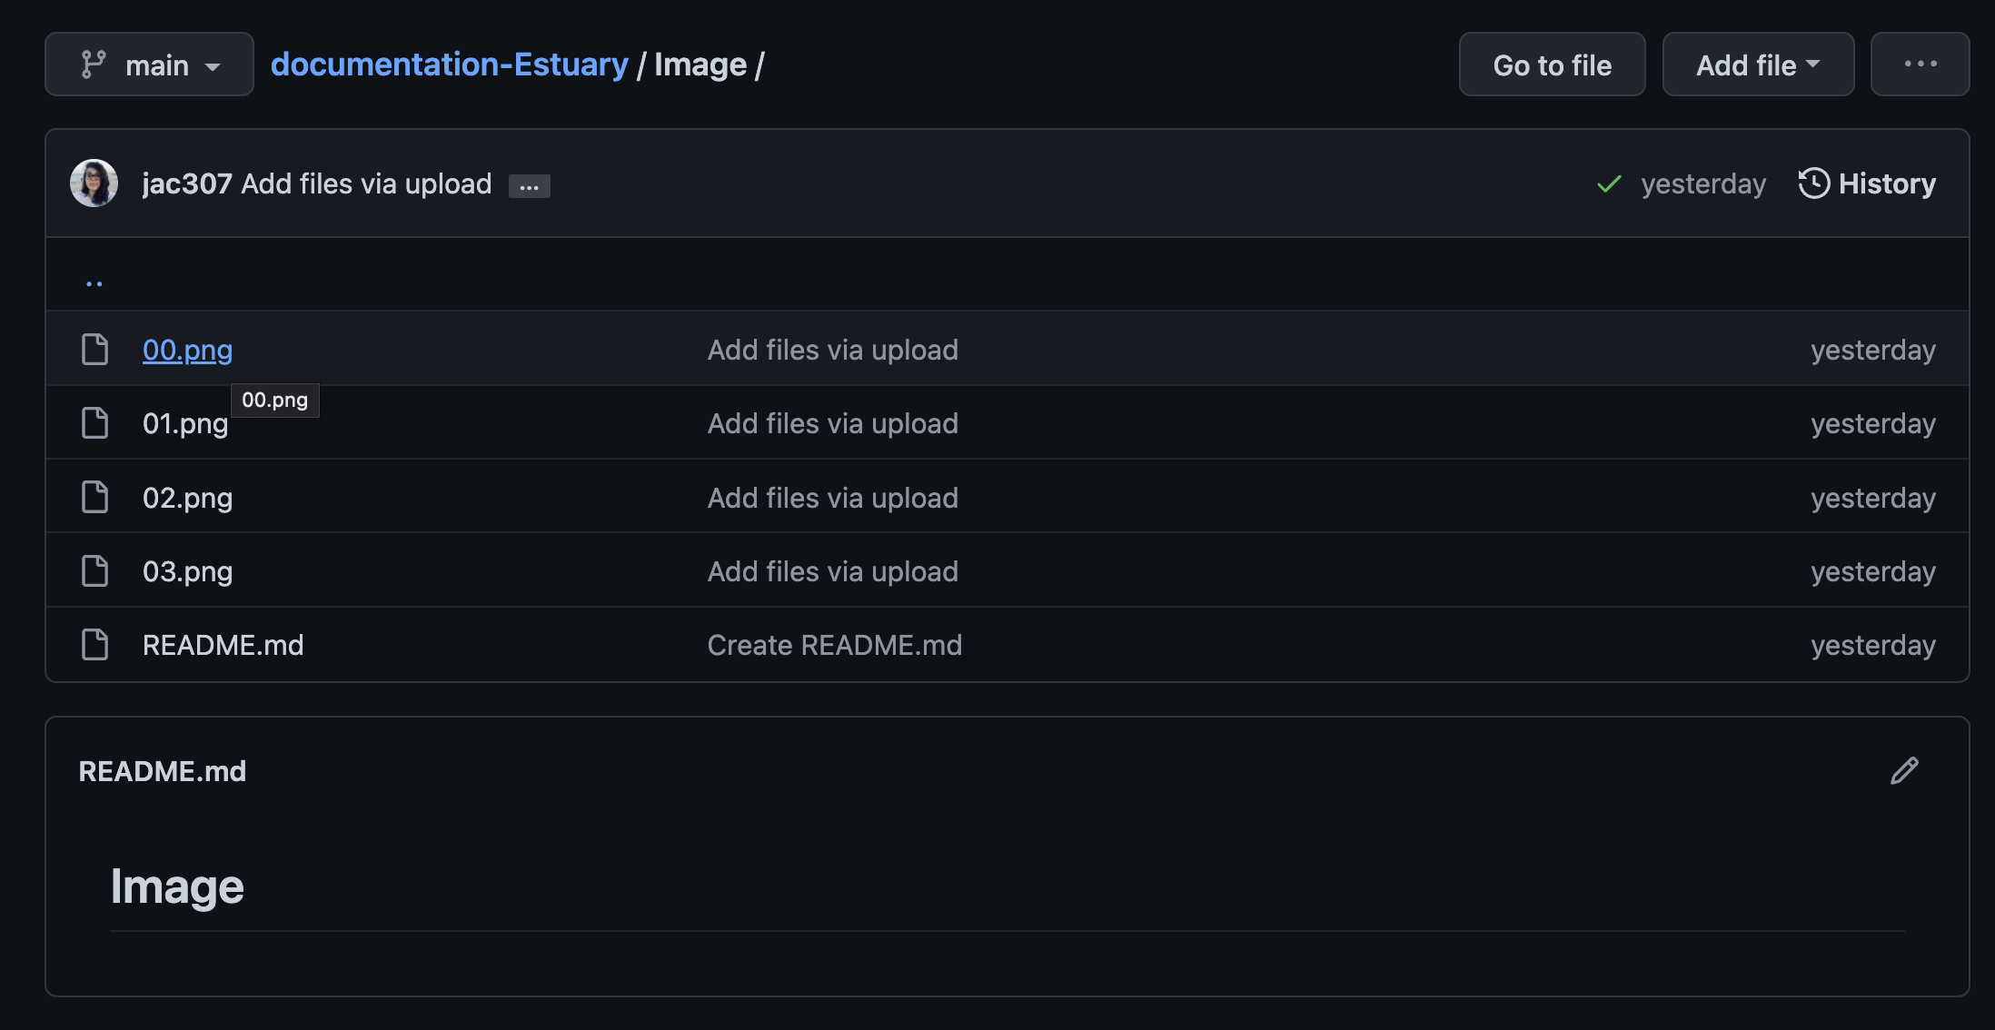Click the file icon beside 02.png

pos(94,498)
